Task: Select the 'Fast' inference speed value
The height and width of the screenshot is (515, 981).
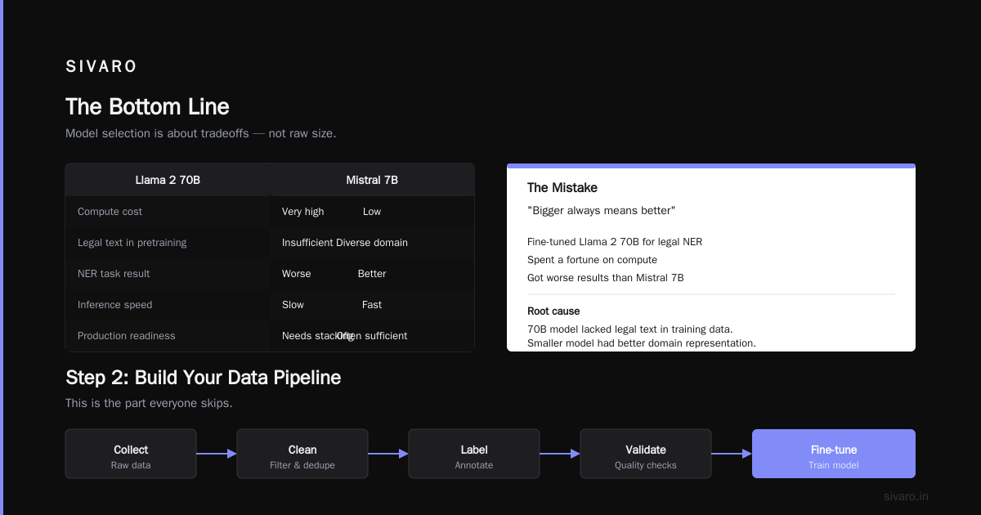Action: (x=372, y=305)
